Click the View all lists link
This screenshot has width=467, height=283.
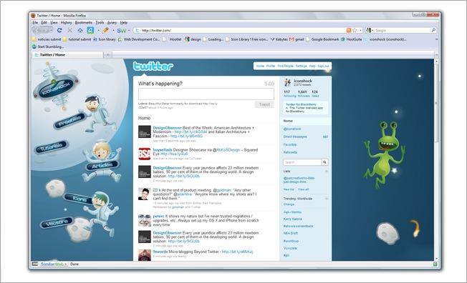[303, 189]
